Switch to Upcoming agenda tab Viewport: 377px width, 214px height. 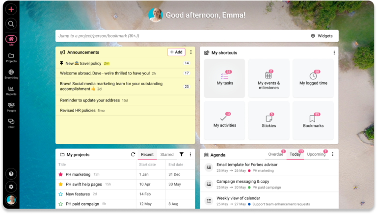click(316, 155)
